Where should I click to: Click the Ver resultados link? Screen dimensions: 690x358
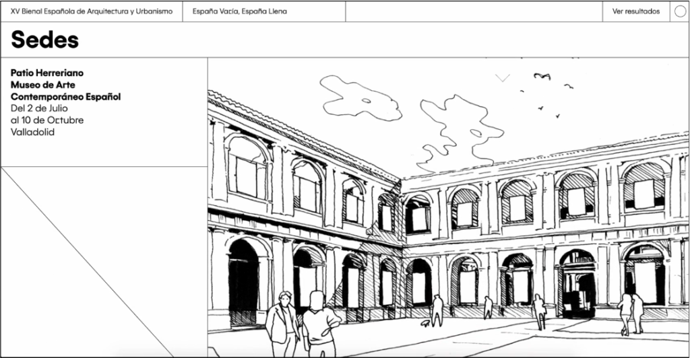636,11
